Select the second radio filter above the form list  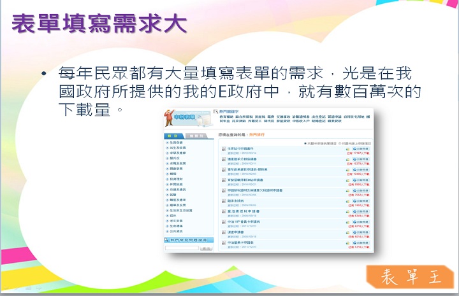(x=340, y=143)
